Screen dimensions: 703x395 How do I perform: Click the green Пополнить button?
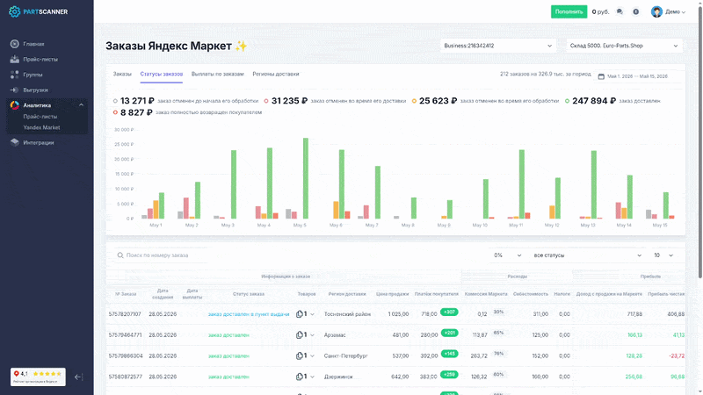point(569,11)
